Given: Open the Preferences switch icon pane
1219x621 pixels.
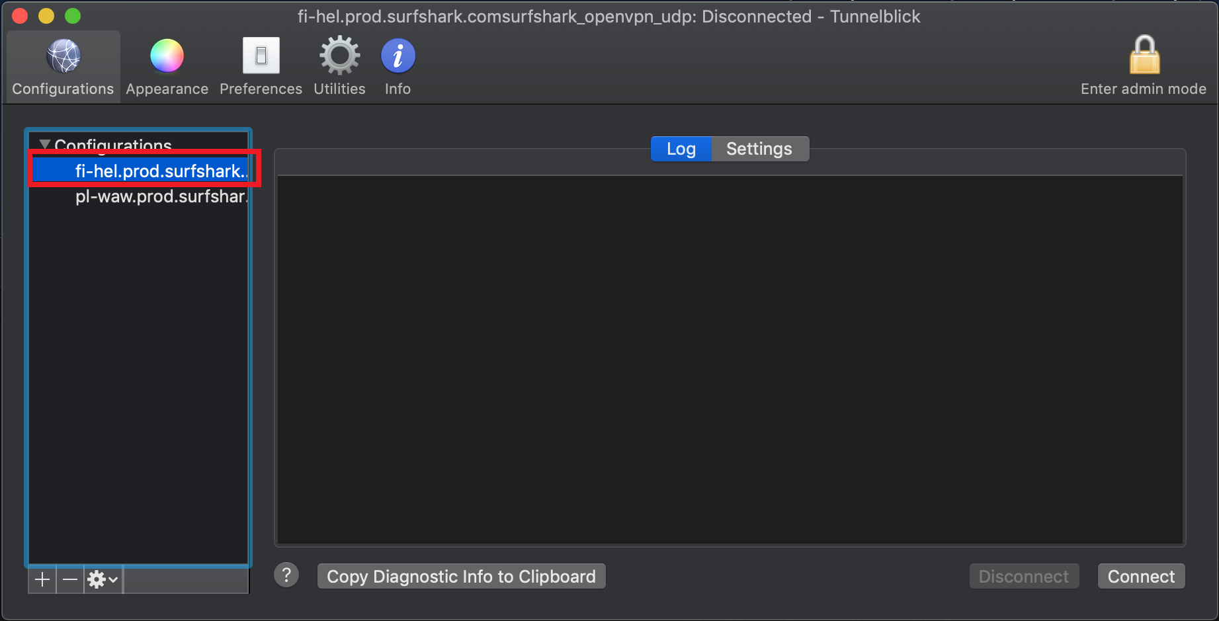Looking at the screenshot, I should pos(261,67).
